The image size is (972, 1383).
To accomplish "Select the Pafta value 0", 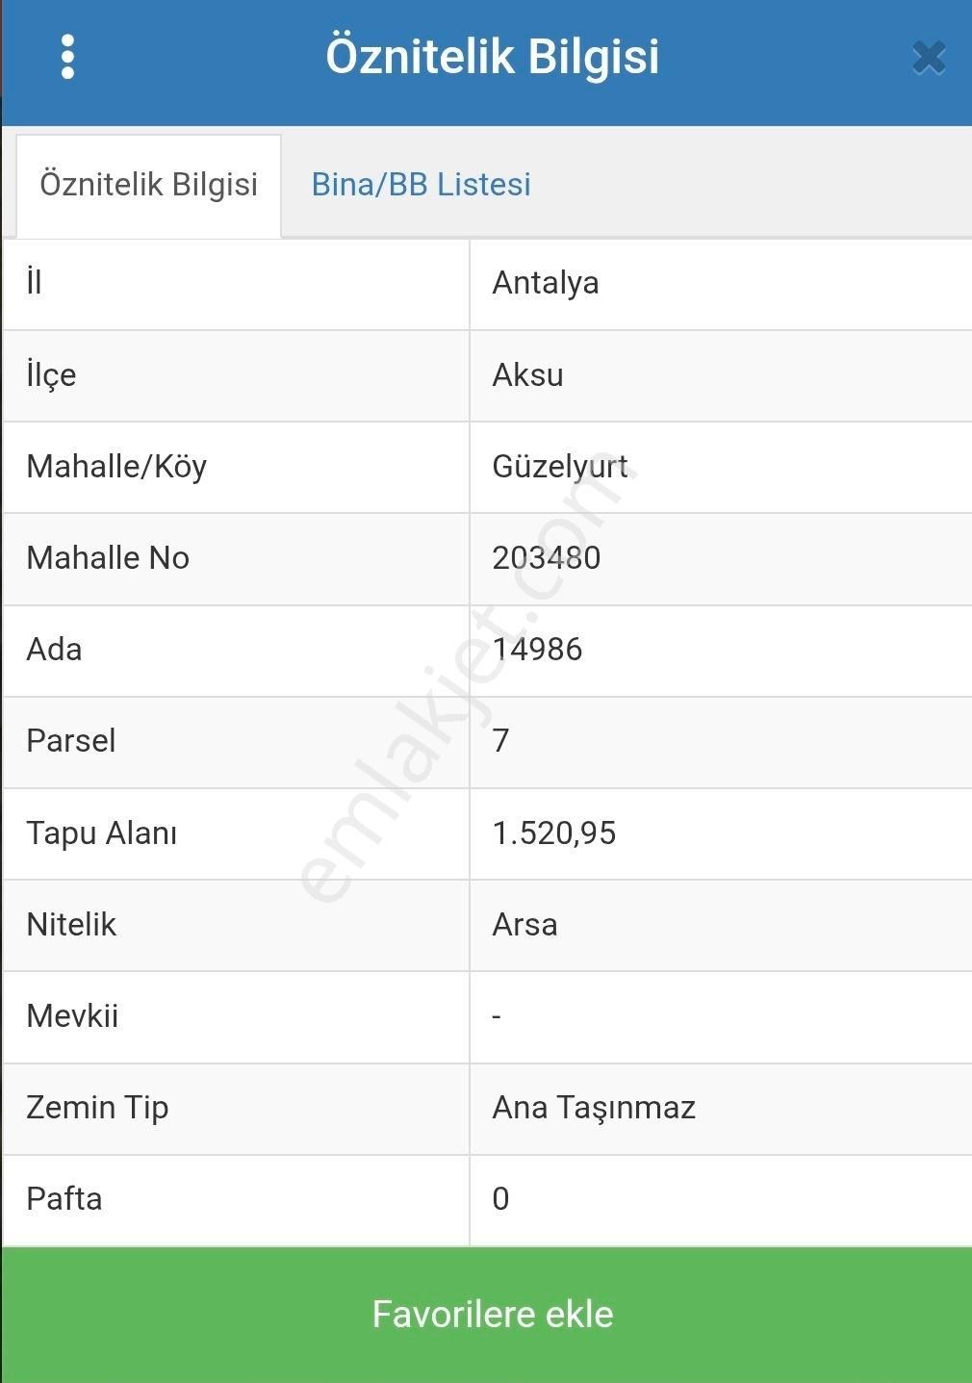I will click(x=497, y=1199).
